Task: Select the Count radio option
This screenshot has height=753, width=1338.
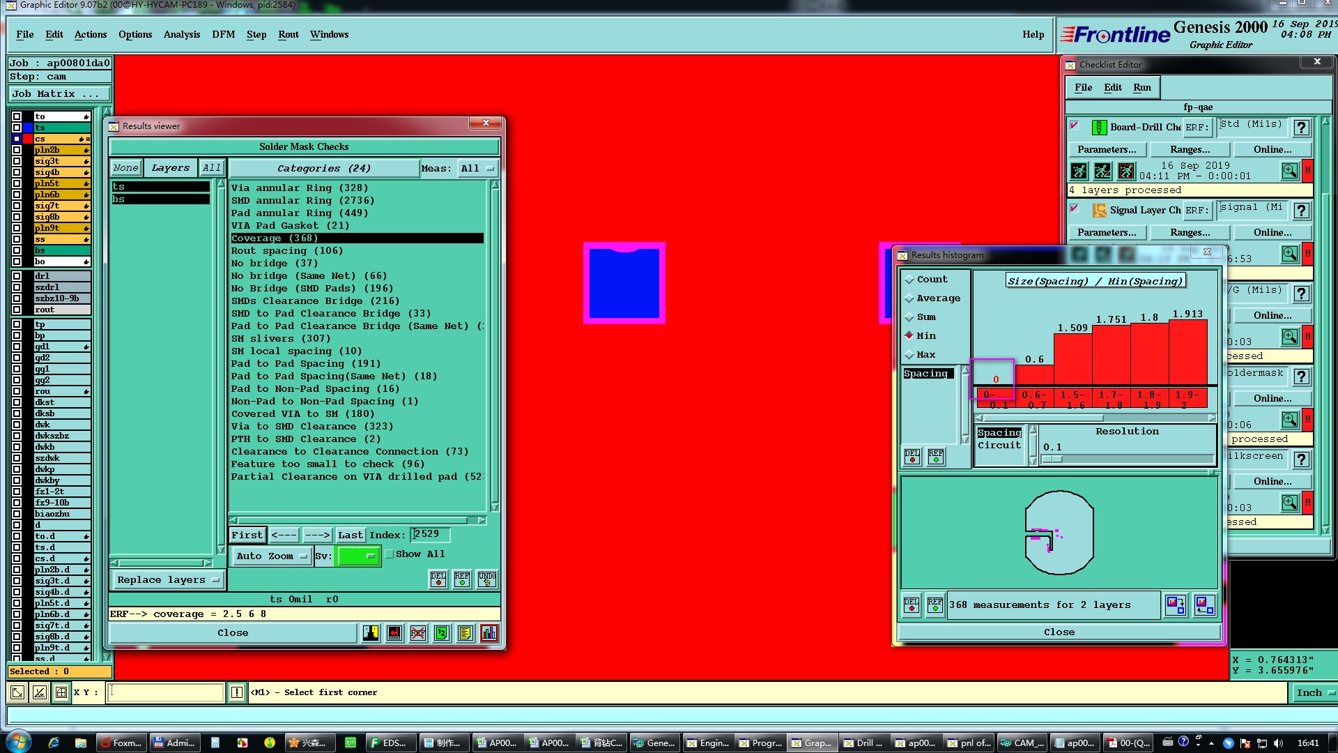Action: (909, 280)
